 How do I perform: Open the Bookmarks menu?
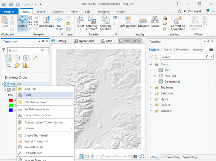click(46, 23)
